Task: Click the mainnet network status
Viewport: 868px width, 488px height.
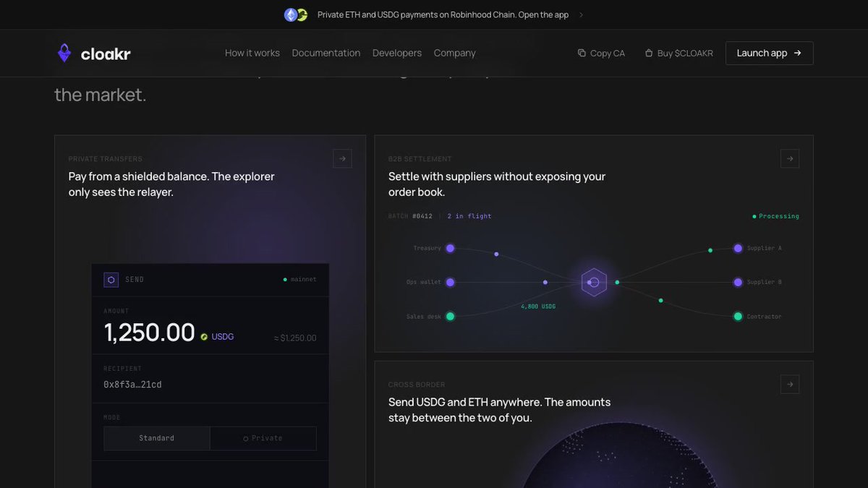Action: tap(300, 279)
